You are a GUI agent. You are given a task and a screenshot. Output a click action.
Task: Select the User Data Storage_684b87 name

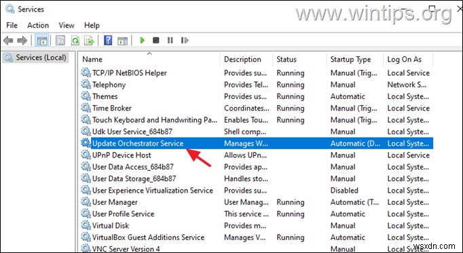134,178
